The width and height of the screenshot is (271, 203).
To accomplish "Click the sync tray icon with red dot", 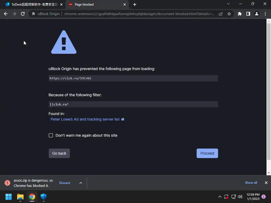I will click(226, 197).
